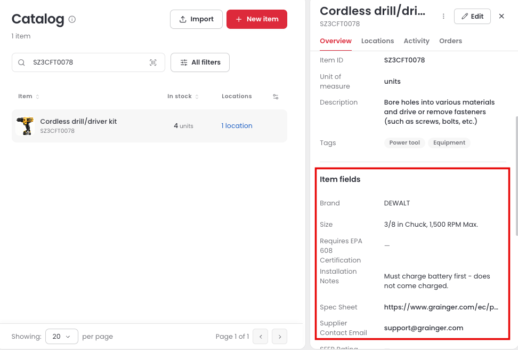The image size is (518, 350).
Task: Sort by In stock column
Action: coord(183,96)
